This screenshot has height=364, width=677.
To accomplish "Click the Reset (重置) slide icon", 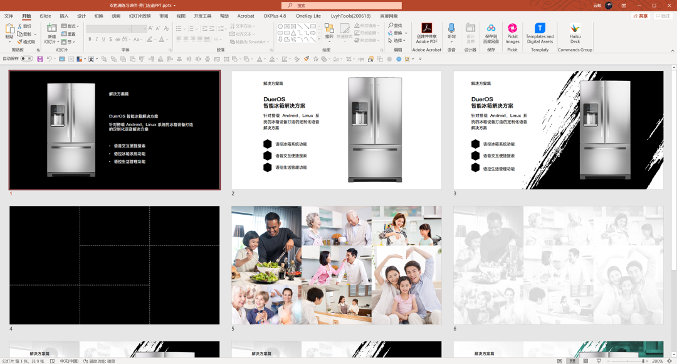I will click(x=64, y=34).
